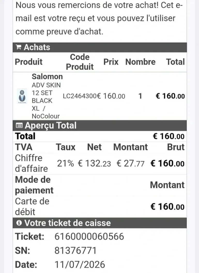Click the Prix column header
This screenshot has width=199, height=273.
pyautogui.click(x=111, y=62)
